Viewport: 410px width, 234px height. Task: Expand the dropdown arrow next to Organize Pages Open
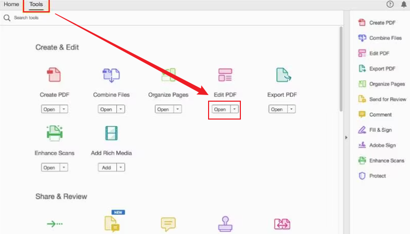[178, 109]
